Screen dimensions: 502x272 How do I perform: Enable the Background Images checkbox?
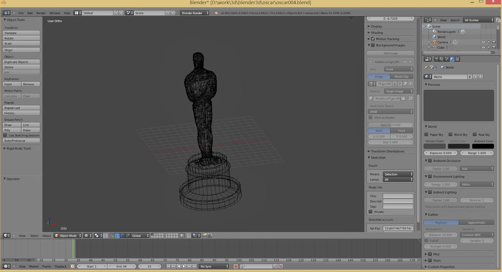[373, 45]
